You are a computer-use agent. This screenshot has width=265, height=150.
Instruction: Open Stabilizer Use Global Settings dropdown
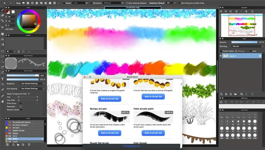(31, 84)
